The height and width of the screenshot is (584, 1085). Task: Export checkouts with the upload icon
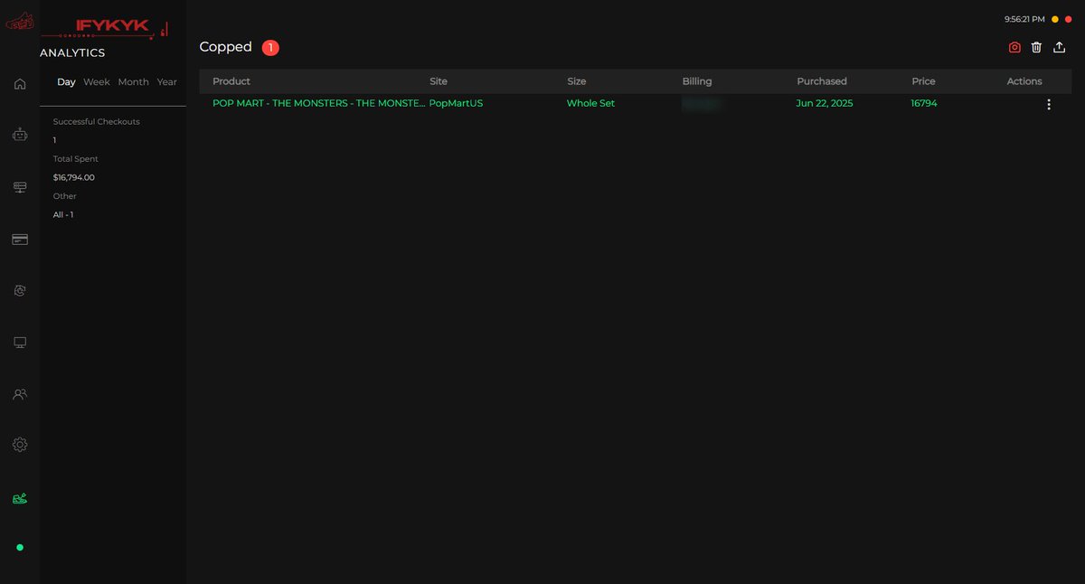tap(1059, 47)
